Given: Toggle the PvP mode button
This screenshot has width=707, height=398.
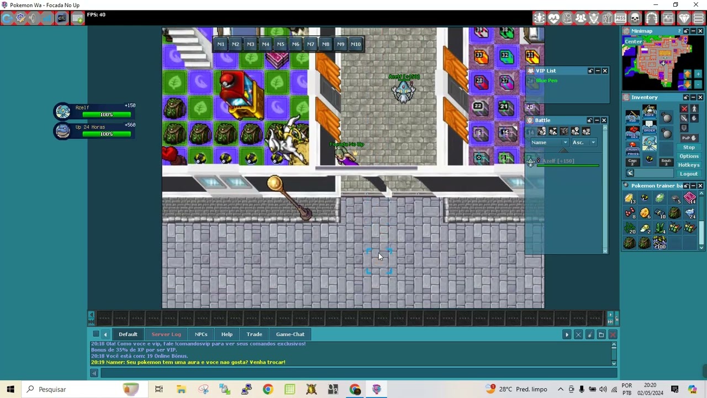Looking at the screenshot, I should click(x=689, y=138).
